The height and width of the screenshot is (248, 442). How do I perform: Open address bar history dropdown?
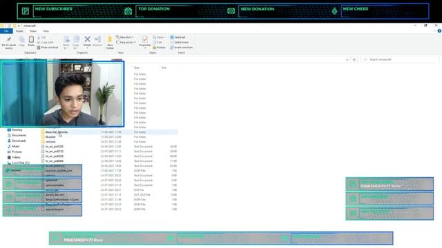coord(347,60)
